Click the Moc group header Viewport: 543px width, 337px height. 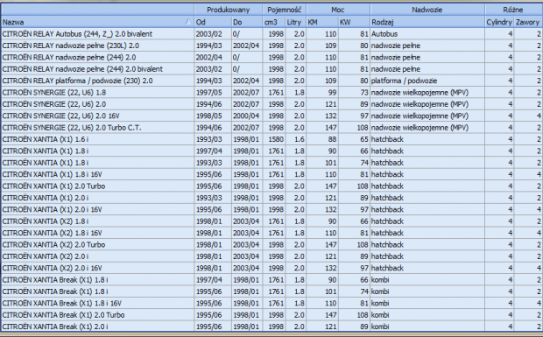(x=338, y=10)
